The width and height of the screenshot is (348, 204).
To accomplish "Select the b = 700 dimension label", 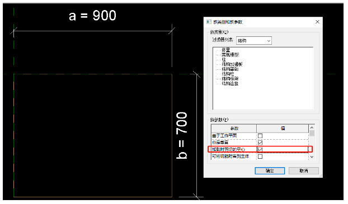I will click(181, 135).
